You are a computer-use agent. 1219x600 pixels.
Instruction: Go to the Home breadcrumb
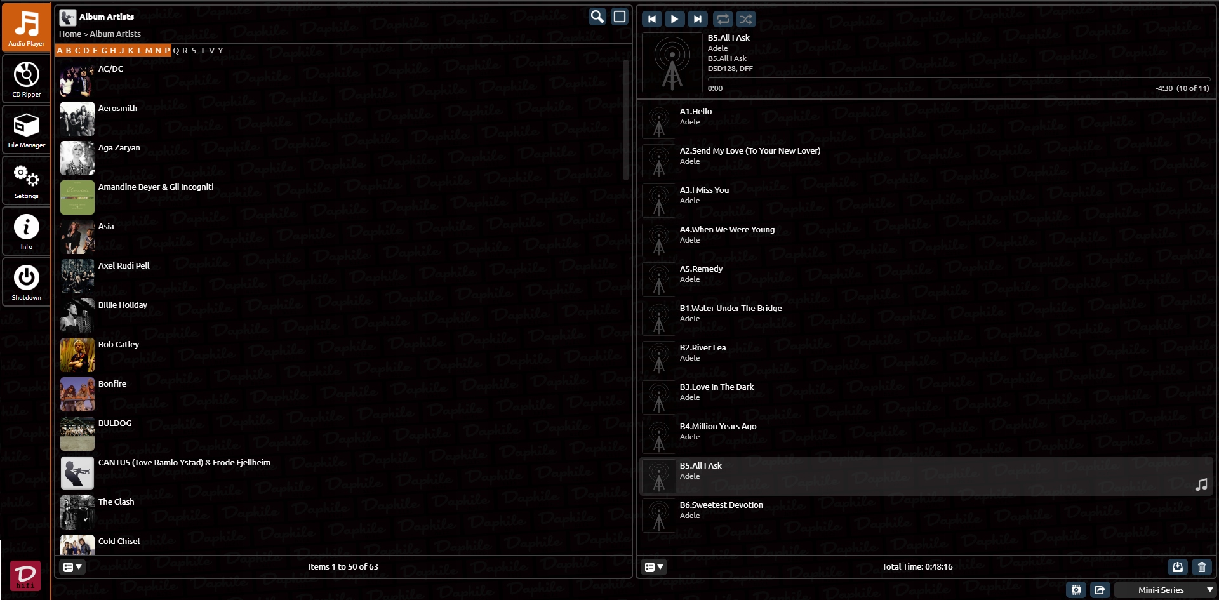click(x=70, y=34)
